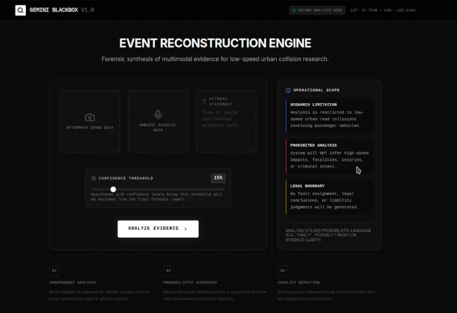Screen dimensions: 457x313
Task: Click the microphone icon for ambient acoustic data
Action: click(158, 114)
